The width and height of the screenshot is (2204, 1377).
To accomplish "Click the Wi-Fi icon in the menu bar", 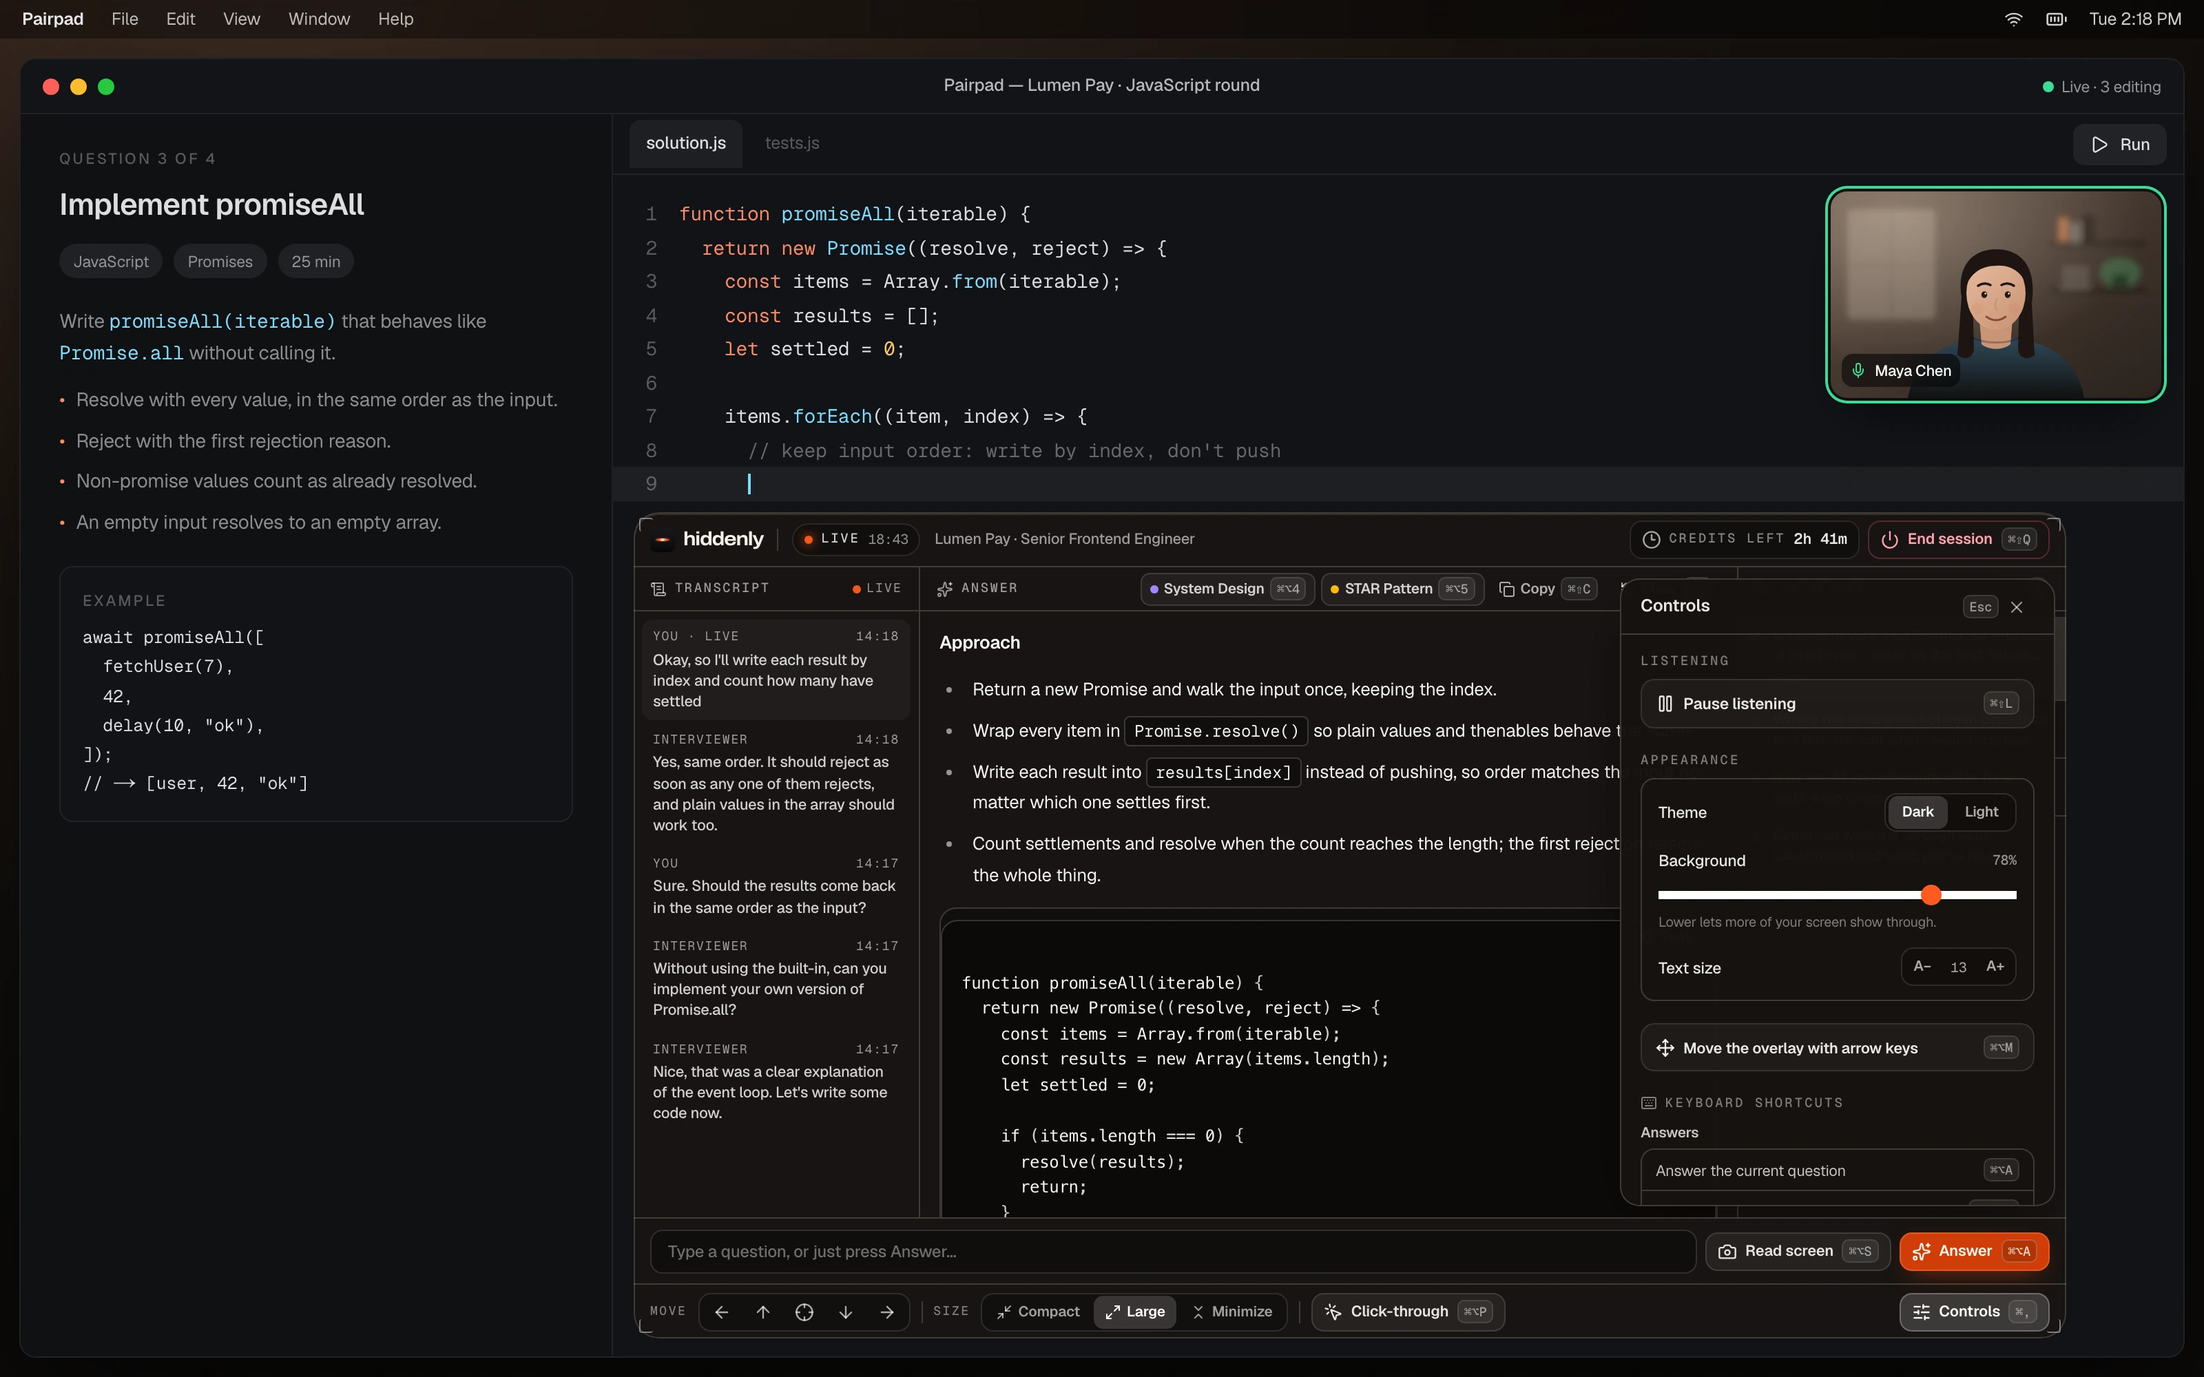I will [2014, 19].
